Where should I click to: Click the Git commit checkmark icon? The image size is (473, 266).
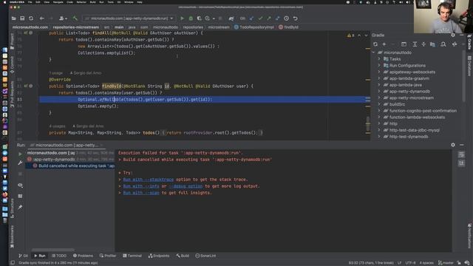tap(260, 18)
